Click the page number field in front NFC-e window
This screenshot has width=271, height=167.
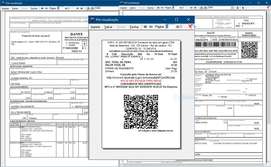[170, 27]
